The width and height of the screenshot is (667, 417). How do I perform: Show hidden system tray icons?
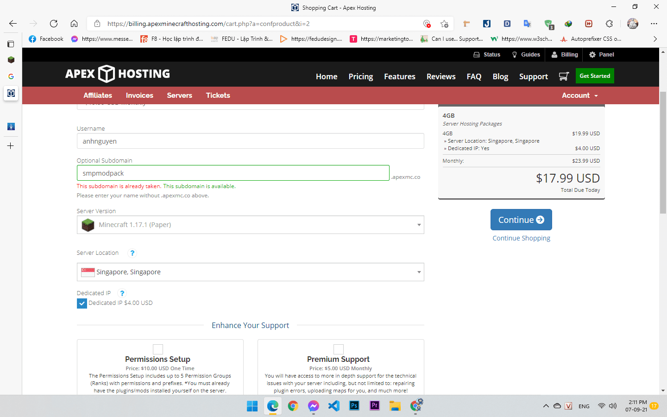coord(546,406)
